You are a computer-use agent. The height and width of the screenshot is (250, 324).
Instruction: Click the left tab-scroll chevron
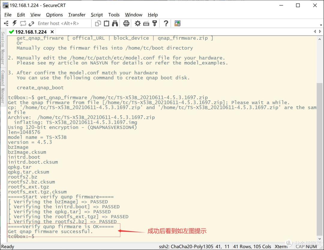click(x=315, y=31)
